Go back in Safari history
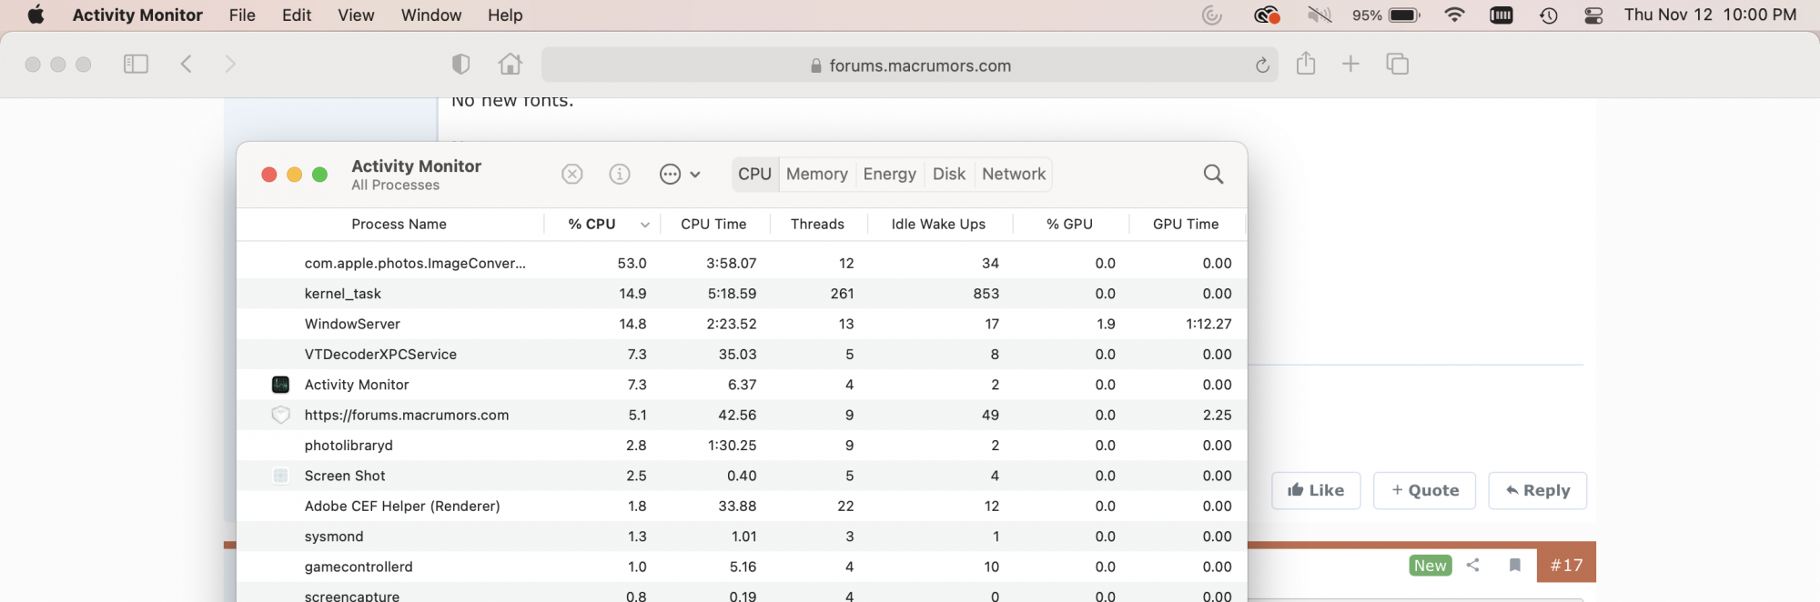 pos(187,64)
